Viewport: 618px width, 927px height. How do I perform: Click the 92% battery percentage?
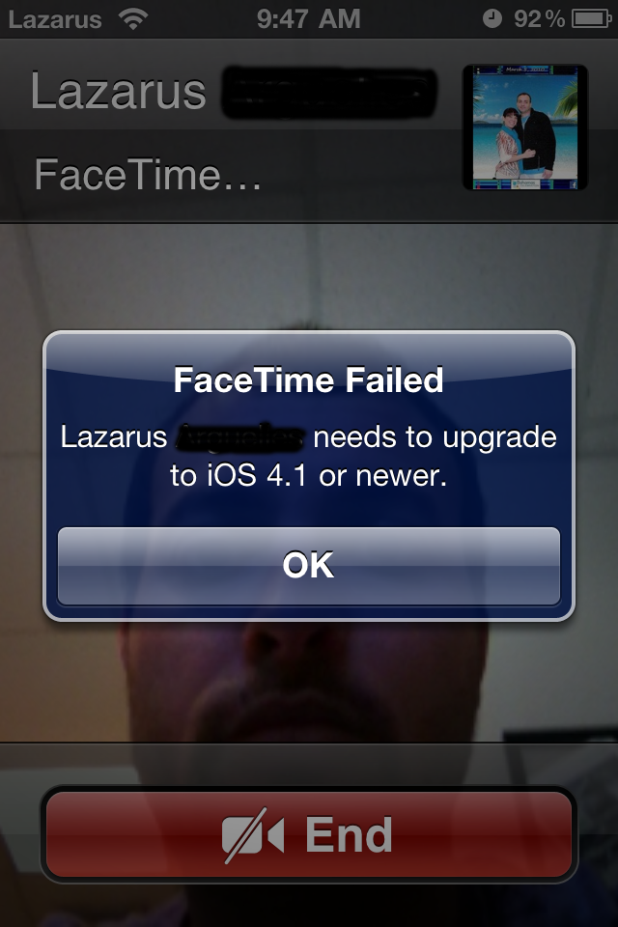tap(539, 19)
